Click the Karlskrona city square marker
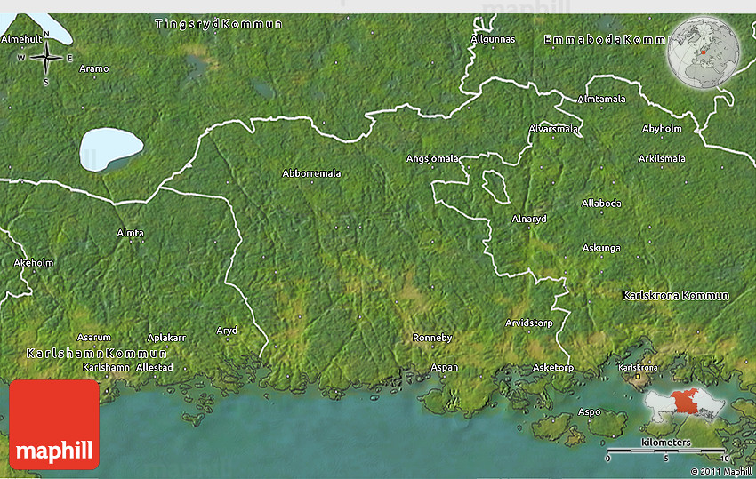The width and height of the screenshot is (756, 479). coord(638,378)
